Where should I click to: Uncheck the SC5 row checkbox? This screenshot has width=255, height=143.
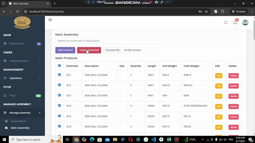[59, 116]
